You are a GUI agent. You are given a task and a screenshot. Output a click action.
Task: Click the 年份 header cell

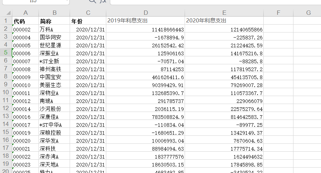point(88,21)
